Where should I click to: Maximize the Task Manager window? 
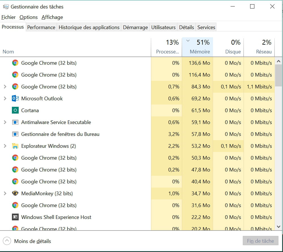(x=252, y=6)
